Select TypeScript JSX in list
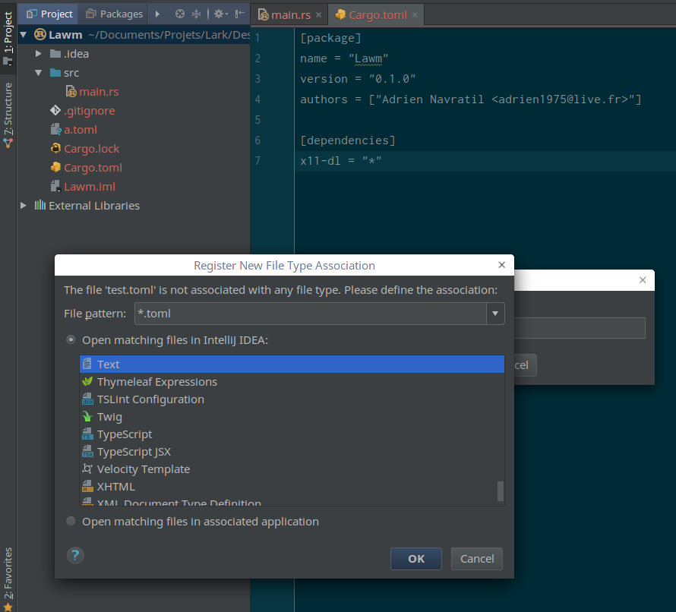The image size is (676, 612). tap(292, 452)
